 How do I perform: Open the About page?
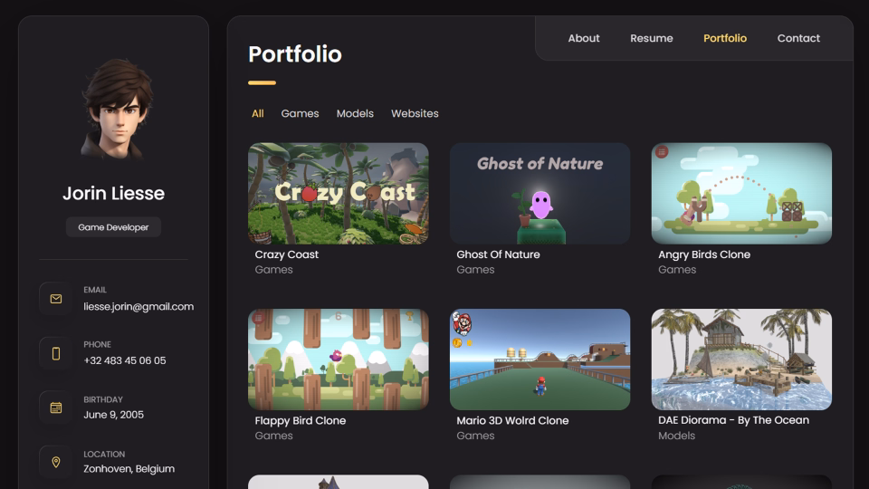click(x=584, y=38)
